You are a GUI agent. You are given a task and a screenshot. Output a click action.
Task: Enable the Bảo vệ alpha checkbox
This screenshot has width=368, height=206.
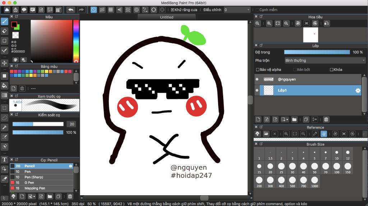(x=257, y=69)
